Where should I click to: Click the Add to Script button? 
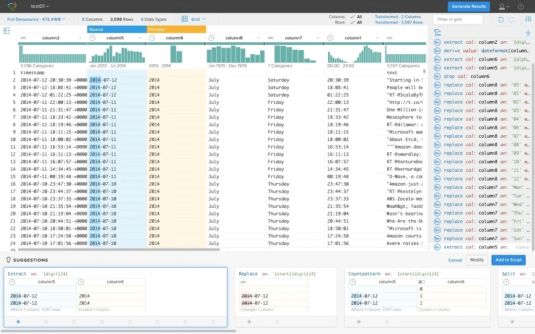tap(508, 260)
